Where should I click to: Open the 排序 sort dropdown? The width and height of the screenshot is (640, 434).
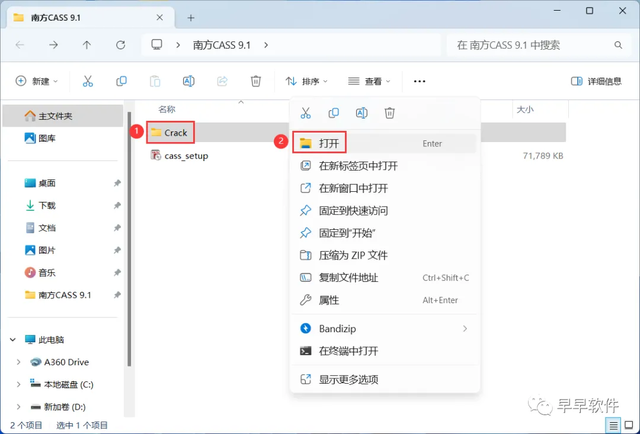[x=306, y=81]
